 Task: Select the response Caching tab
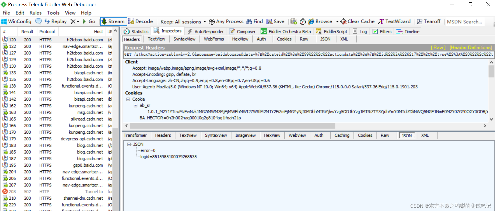(x=342, y=135)
